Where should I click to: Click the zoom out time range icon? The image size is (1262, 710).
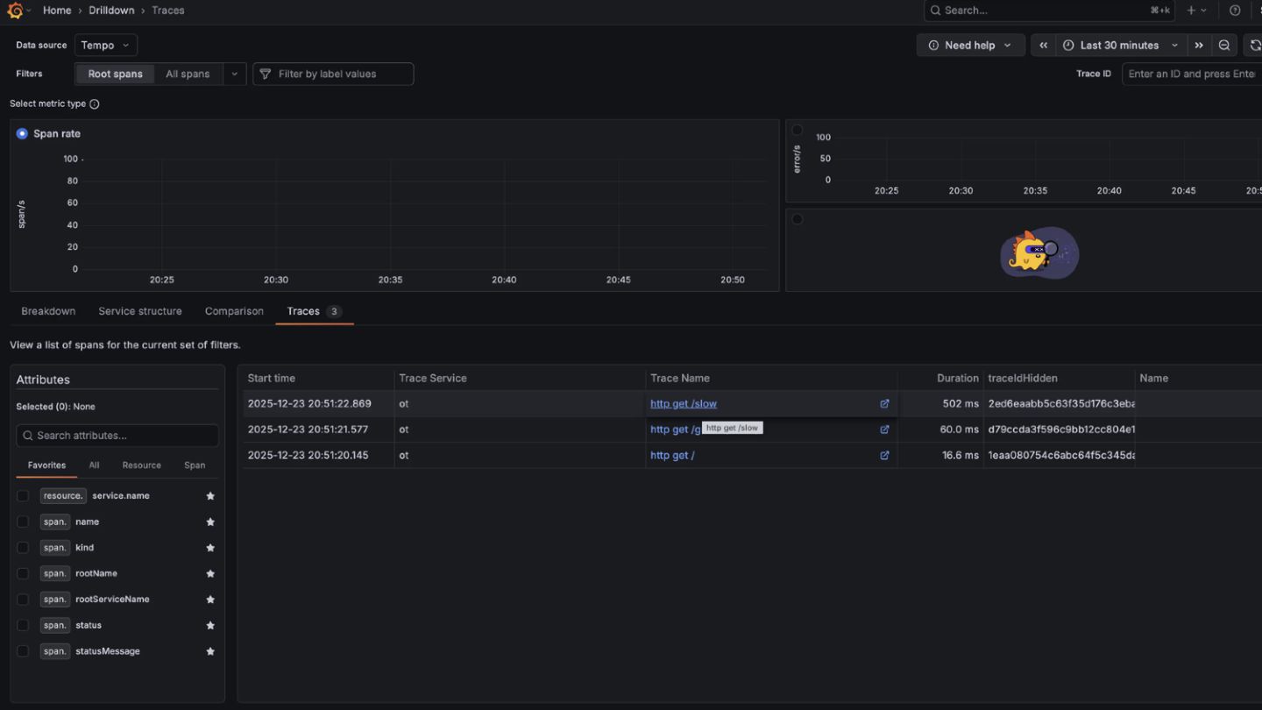coord(1224,46)
